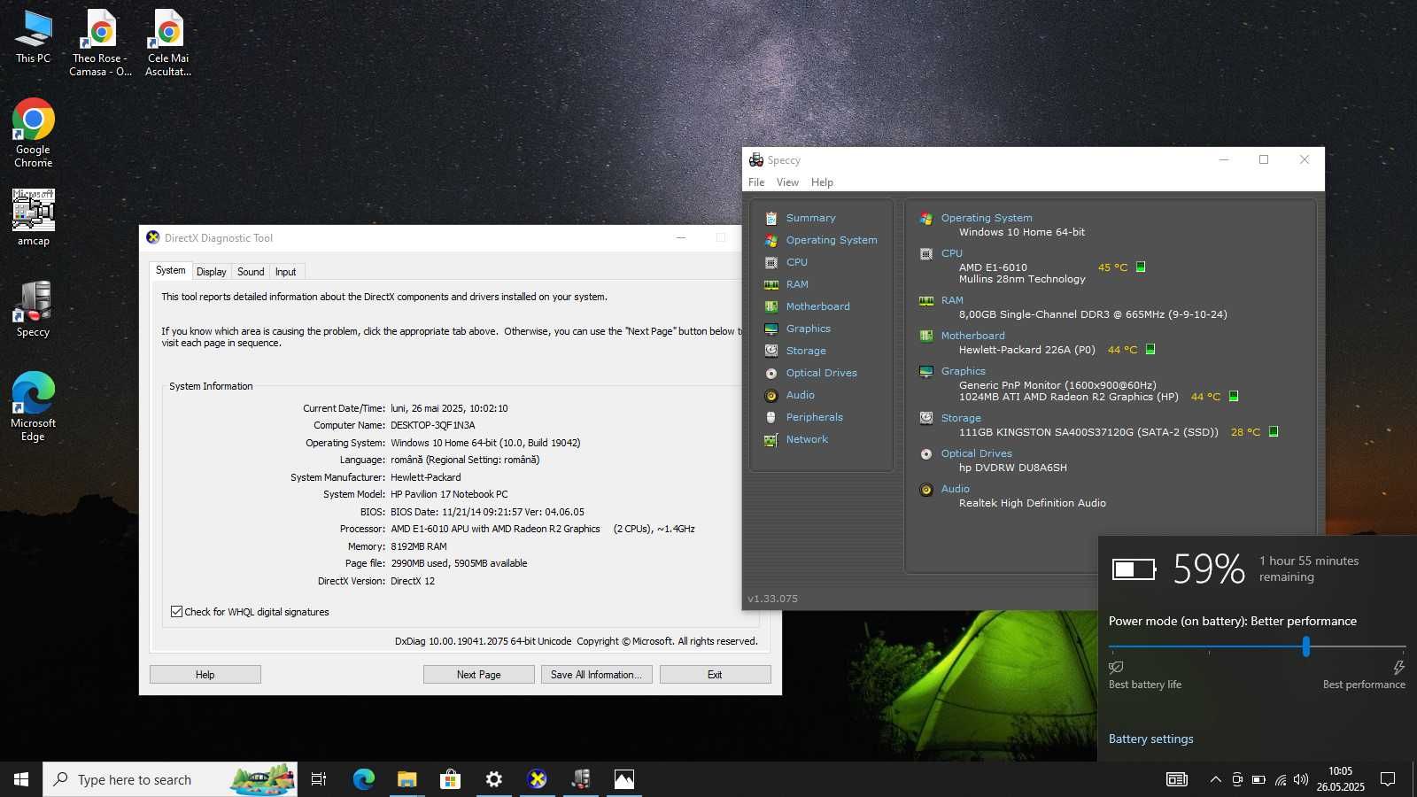The height and width of the screenshot is (797, 1417).
Task: Click Operating System icon in Speccy sidebar
Action: point(771,240)
